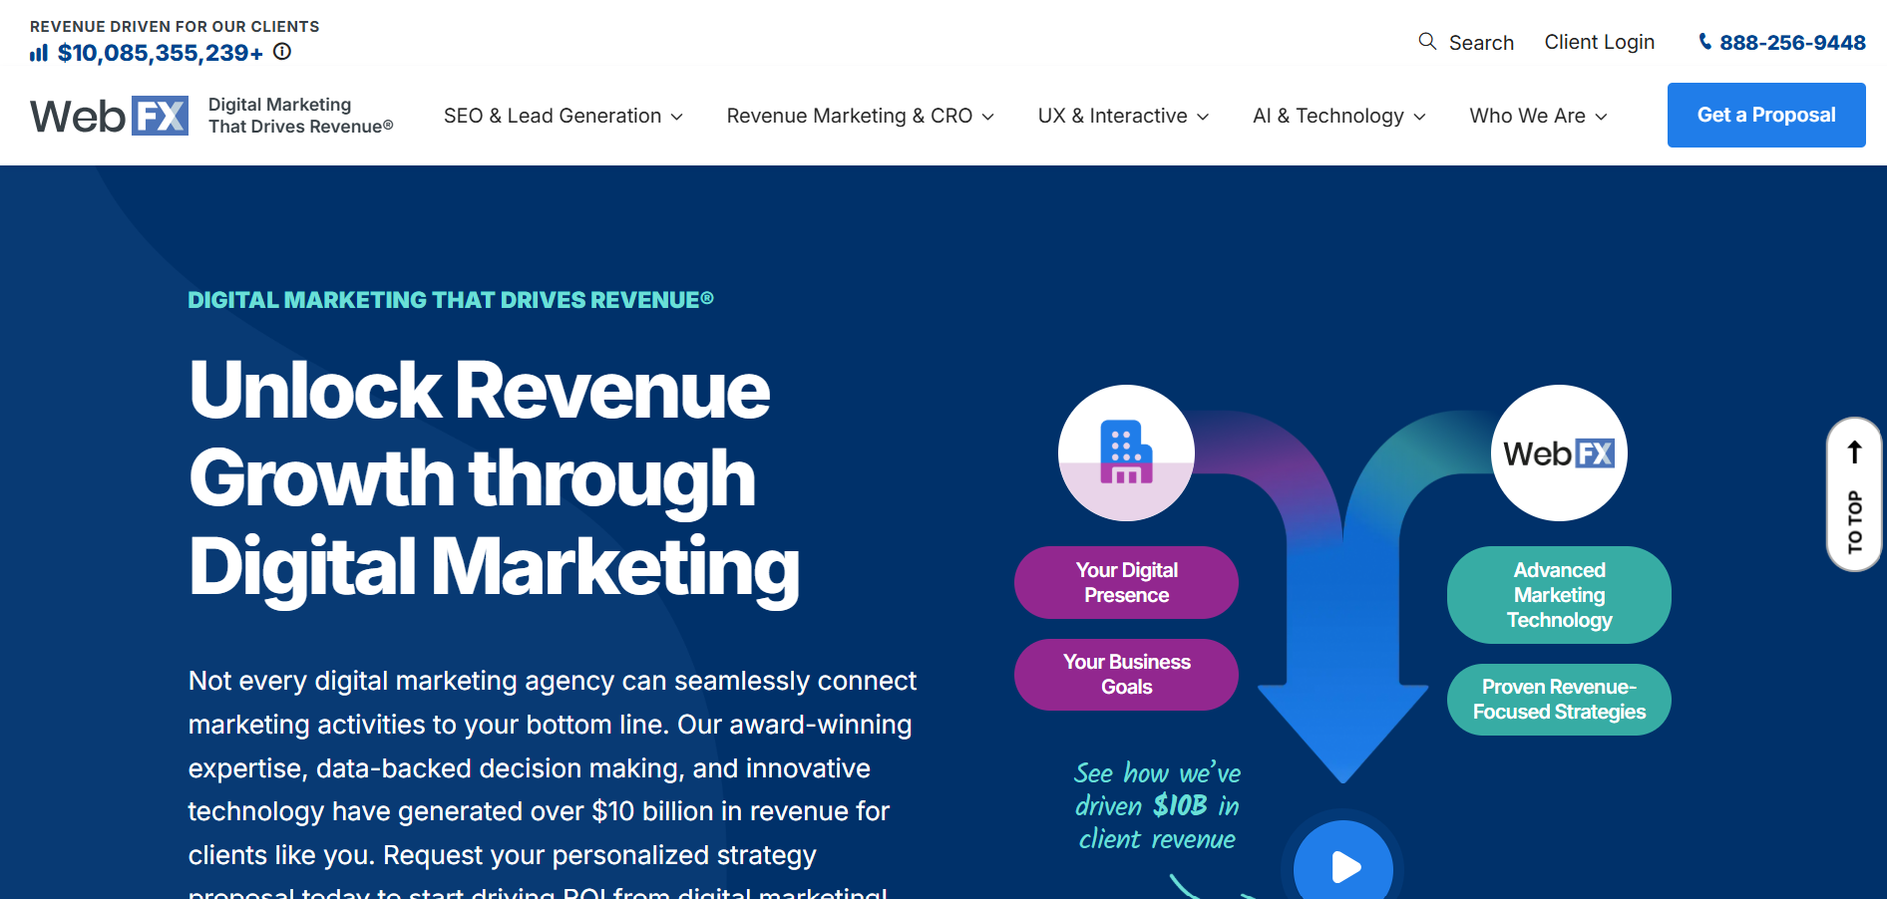Click the search magnifier icon

(1427, 41)
